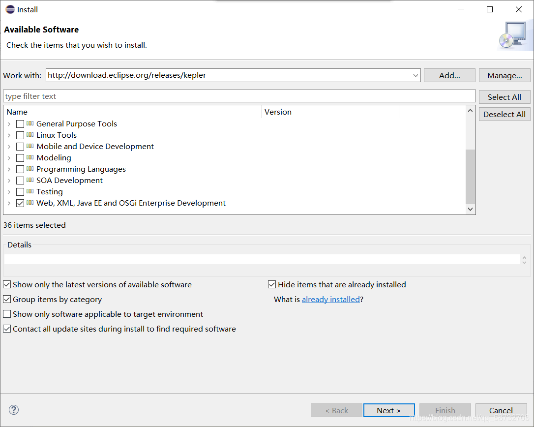
Task: Expand the Modeling node
Action: pyautogui.click(x=9, y=158)
